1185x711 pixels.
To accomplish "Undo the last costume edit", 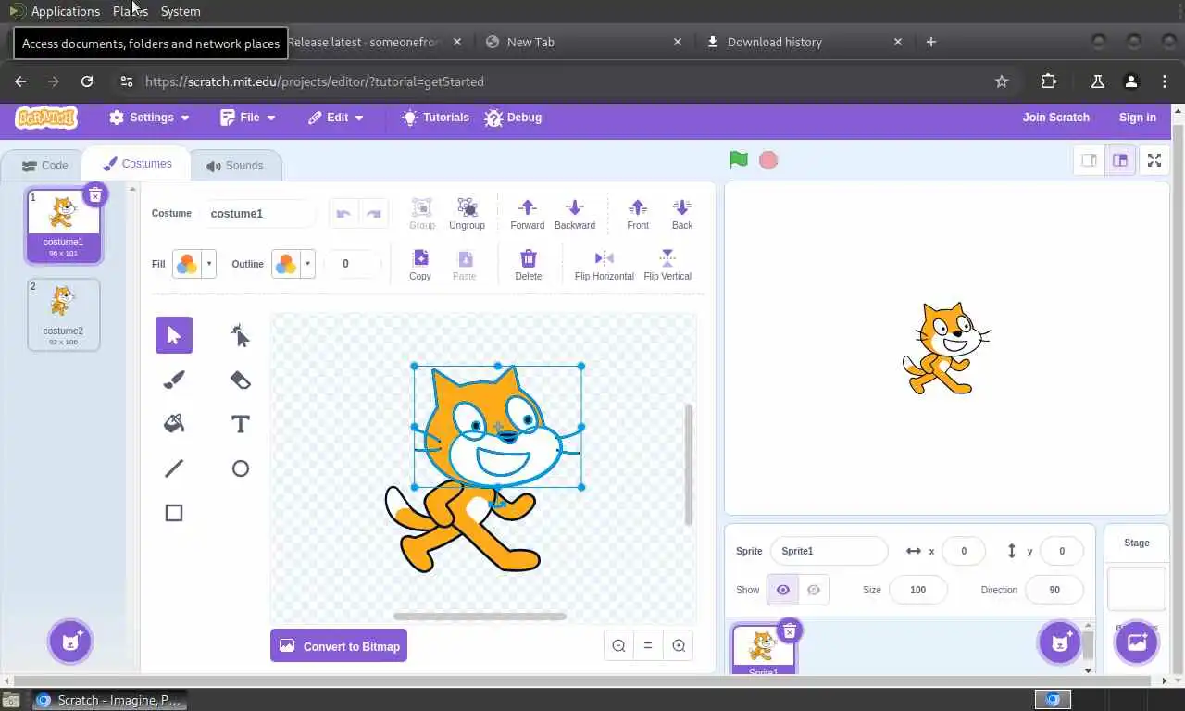I will tap(343, 214).
